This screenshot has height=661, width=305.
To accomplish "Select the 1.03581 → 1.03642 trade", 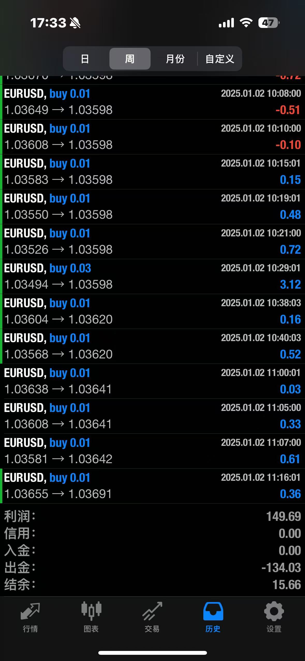I will point(152,451).
